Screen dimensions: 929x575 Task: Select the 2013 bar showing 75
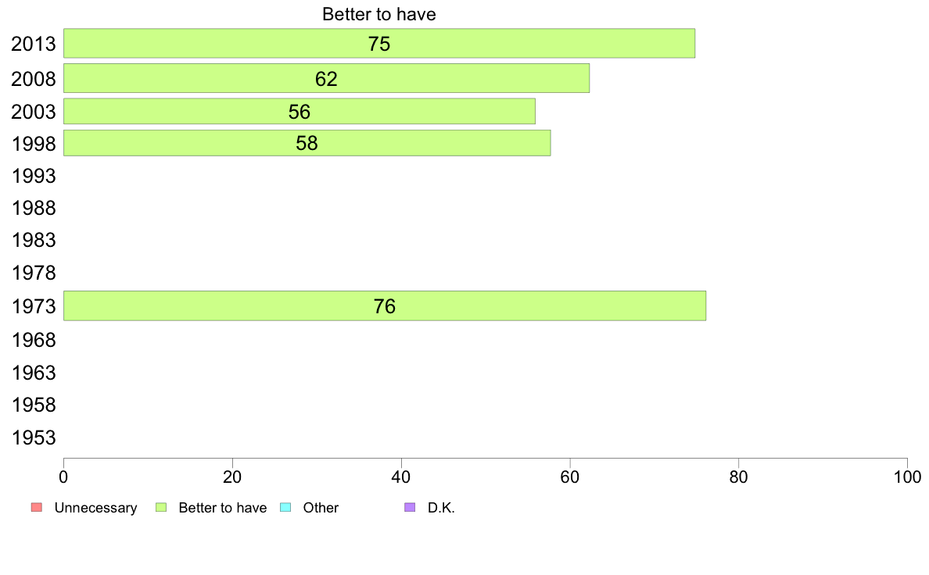[x=379, y=43]
